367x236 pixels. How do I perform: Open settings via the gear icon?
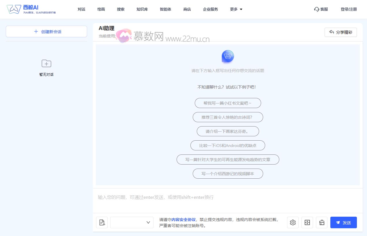coord(293,222)
